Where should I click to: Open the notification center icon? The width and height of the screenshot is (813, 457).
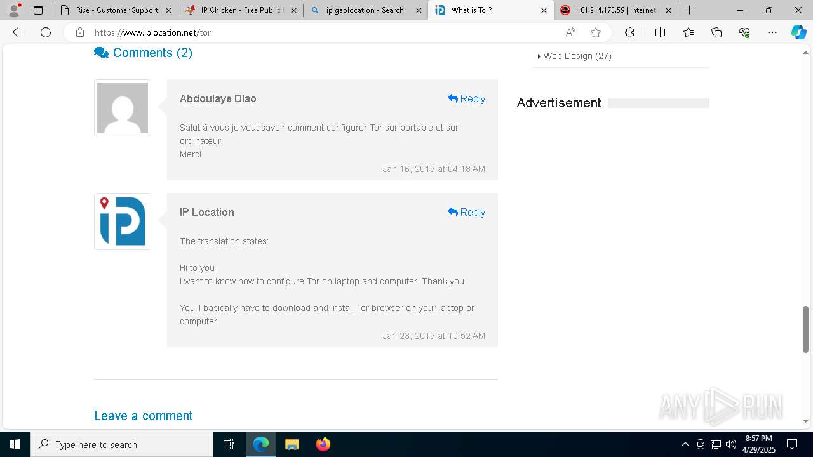click(x=792, y=444)
